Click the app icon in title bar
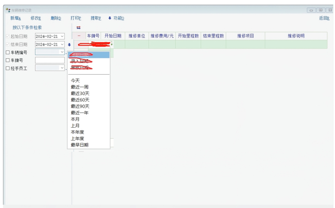Viewport: 335px width, 208px height. point(8,10)
